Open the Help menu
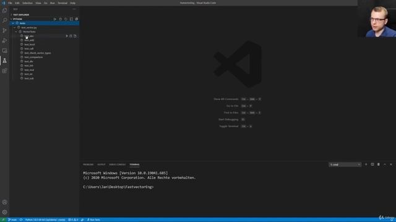Viewport: 396px width, 222px height. (73, 3)
